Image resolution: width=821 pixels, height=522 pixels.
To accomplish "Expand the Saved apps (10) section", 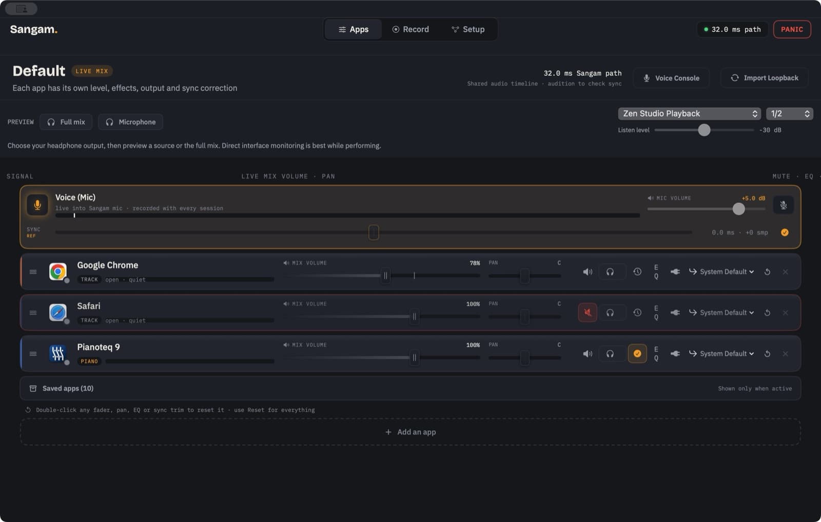I will [x=410, y=389].
